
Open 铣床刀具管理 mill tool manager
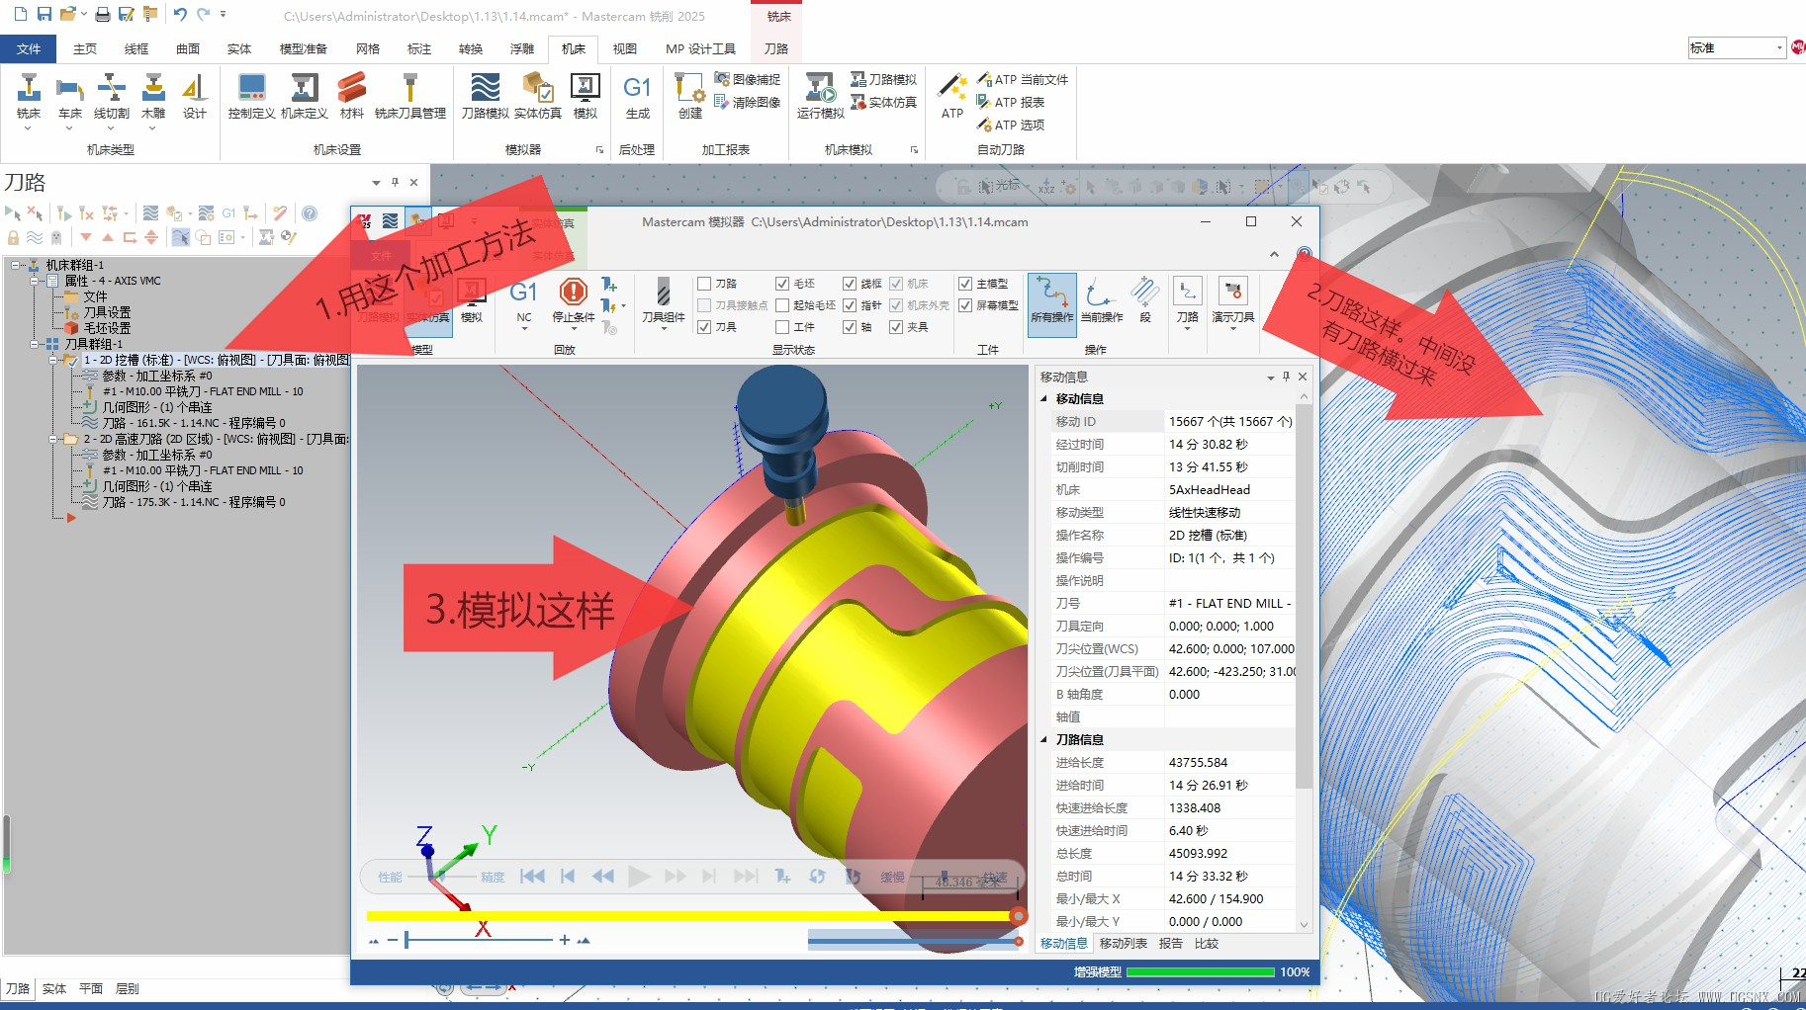(x=410, y=97)
